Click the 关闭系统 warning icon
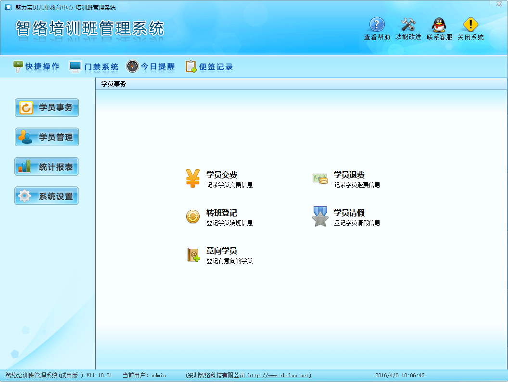Viewport: 508px width, 382px height. point(470,25)
